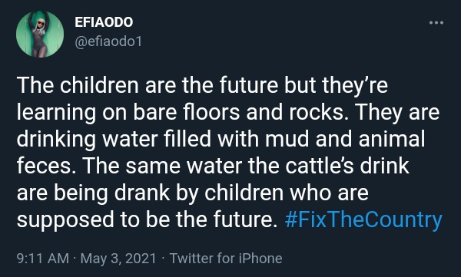
Task: Click the word "learning" in the tweet
Action: 56,113
